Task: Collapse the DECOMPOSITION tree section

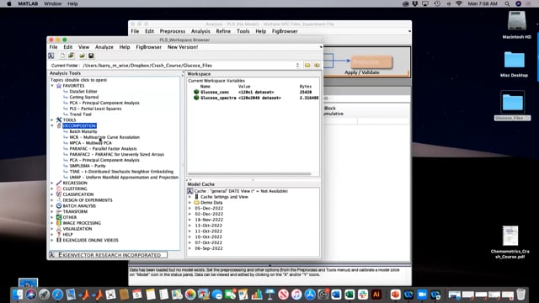Action: (52, 125)
